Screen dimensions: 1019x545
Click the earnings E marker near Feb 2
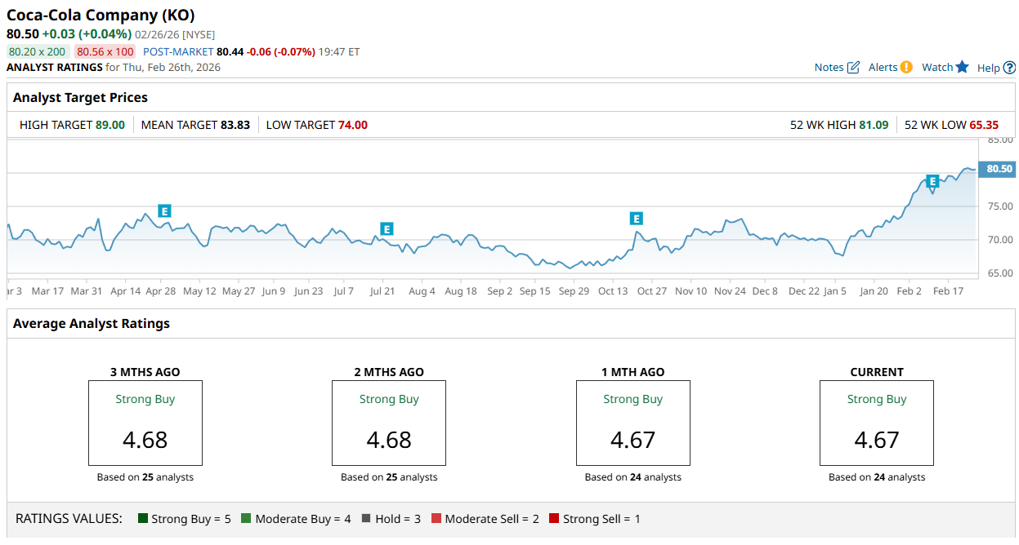click(x=932, y=181)
